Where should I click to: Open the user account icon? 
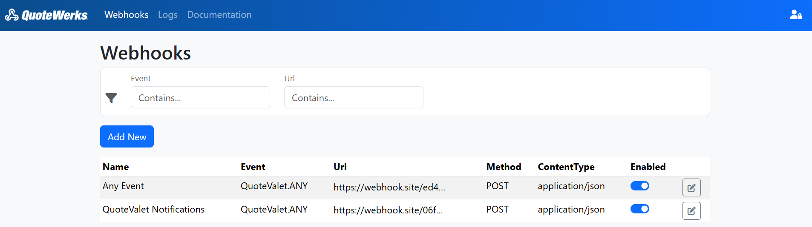795,15
